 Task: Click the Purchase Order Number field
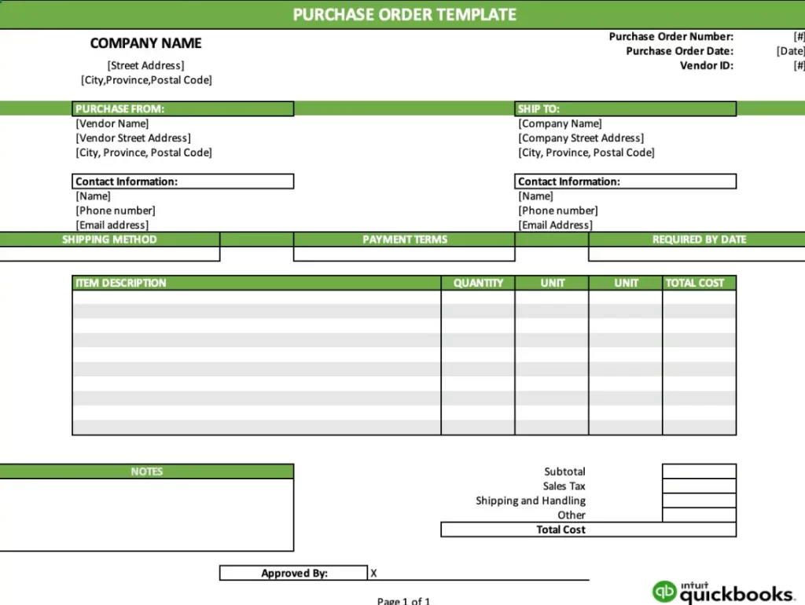point(797,36)
